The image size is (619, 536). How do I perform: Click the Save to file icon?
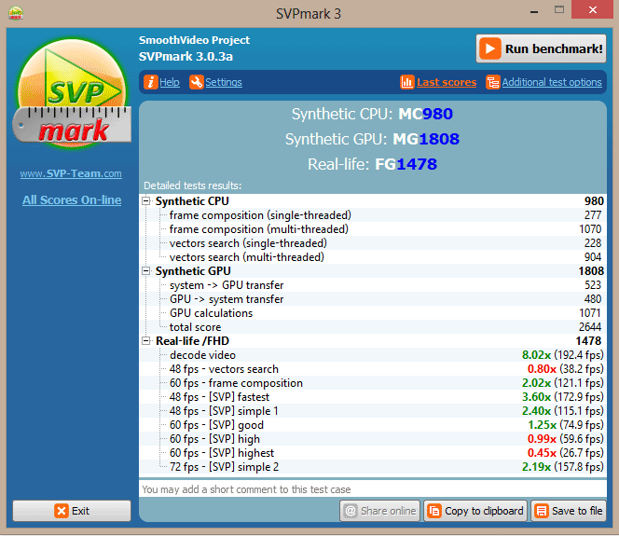(x=542, y=511)
